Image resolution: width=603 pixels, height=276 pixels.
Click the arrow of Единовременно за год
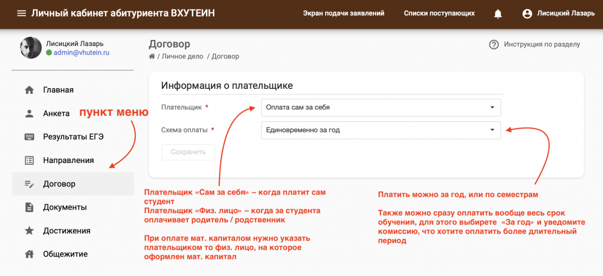pos(492,130)
